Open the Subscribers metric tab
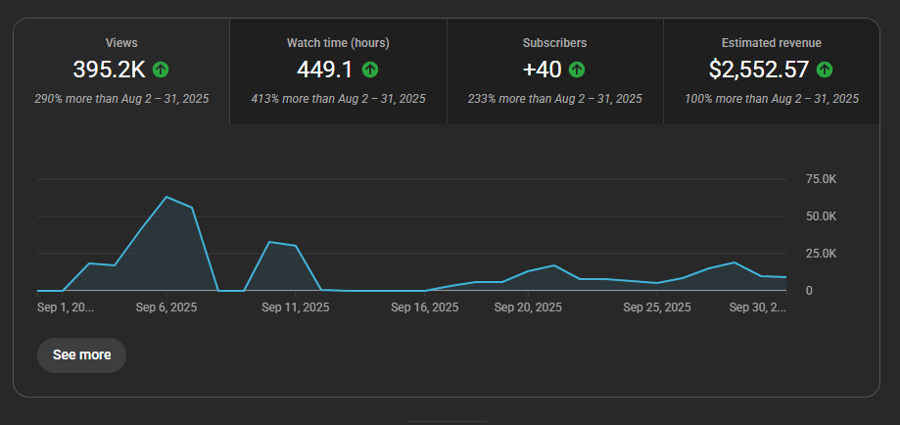 tap(555, 71)
